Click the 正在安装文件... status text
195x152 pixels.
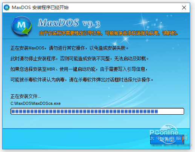tap(26, 96)
